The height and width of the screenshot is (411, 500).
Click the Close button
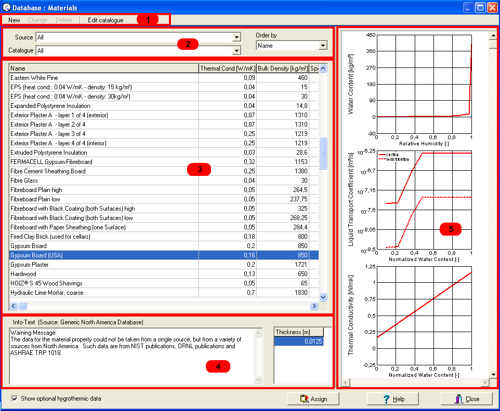point(467,399)
